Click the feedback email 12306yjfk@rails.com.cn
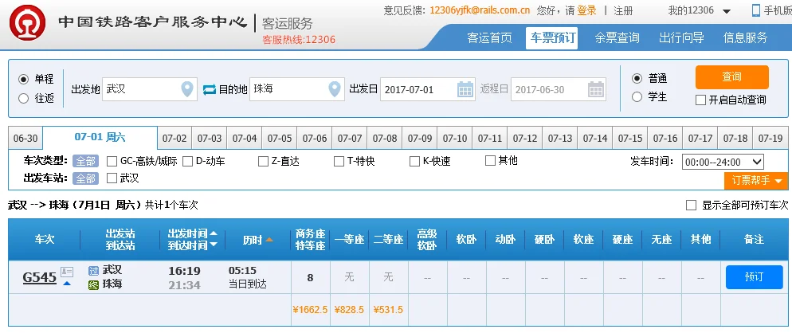This screenshot has width=792, height=333. tap(480, 10)
